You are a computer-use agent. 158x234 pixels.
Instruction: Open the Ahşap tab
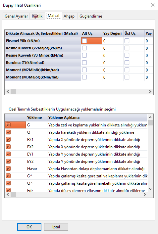69,16
